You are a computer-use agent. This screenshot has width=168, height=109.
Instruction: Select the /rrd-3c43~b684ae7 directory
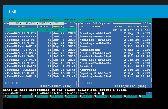(x=115, y=53)
